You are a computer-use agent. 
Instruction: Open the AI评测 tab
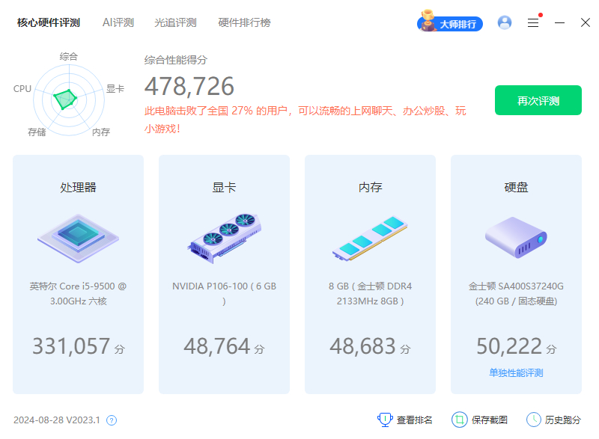click(118, 22)
